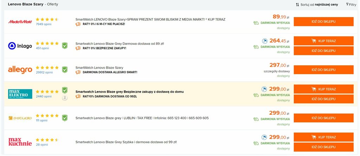Click the s-studio shop logo
The image size is (360, 156).
point(20,118)
